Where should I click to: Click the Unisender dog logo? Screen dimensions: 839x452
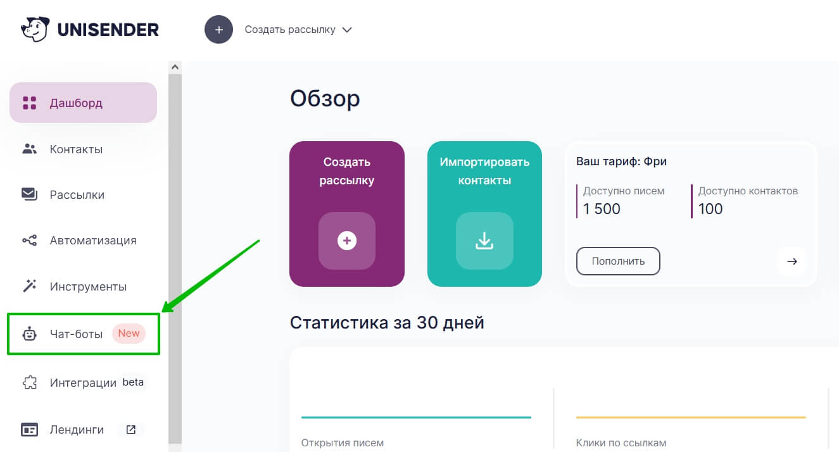point(36,28)
